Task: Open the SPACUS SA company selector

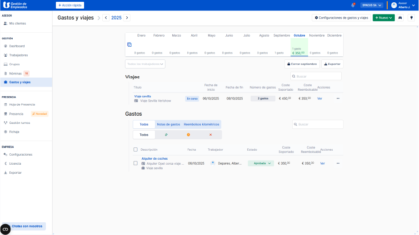Action: 372,5
